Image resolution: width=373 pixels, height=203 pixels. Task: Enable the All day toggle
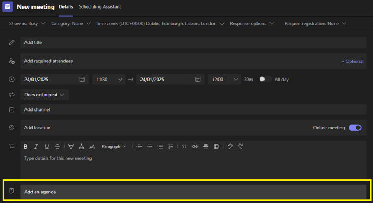click(265, 79)
